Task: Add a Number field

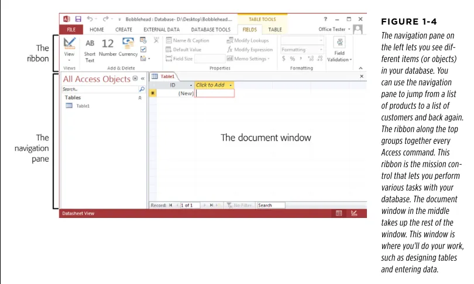Action: [108, 47]
